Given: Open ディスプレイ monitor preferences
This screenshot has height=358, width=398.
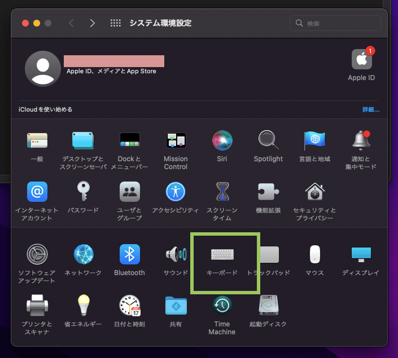Looking at the screenshot, I should click(361, 255).
